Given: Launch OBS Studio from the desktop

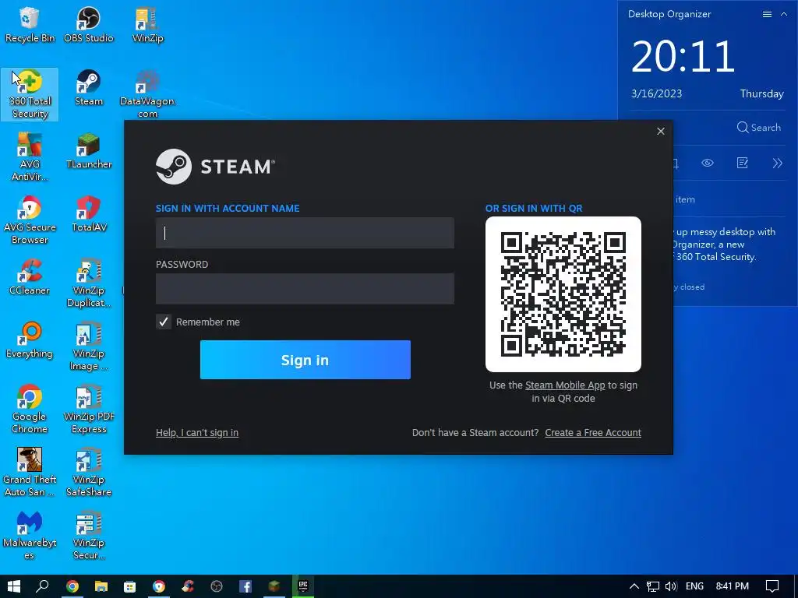Looking at the screenshot, I should click(89, 25).
